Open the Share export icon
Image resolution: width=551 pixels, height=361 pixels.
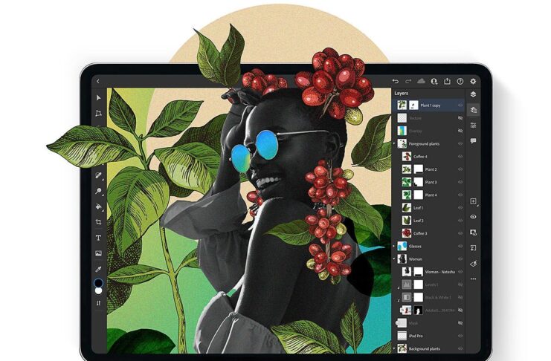tap(447, 81)
